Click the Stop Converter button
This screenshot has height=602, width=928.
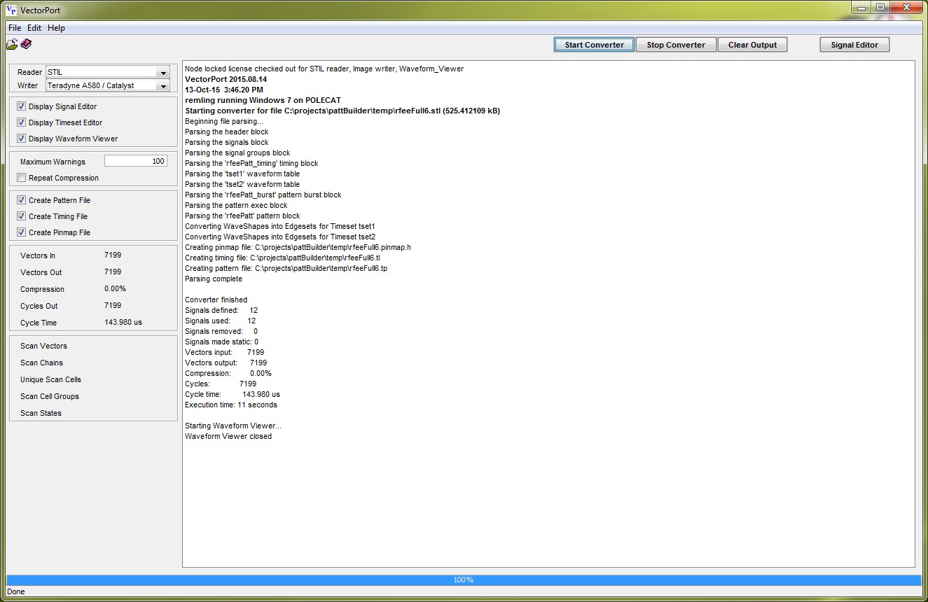click(675, 45)
